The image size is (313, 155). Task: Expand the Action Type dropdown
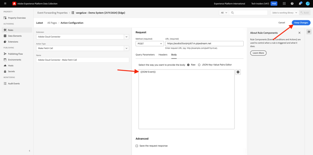click(x=126, y=48)
